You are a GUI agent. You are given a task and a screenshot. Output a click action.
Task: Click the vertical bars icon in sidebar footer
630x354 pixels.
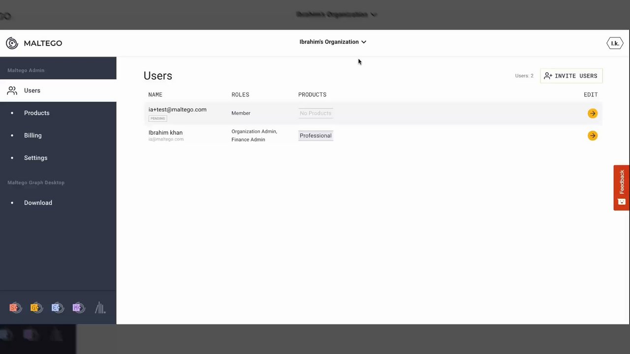[100, 308]
